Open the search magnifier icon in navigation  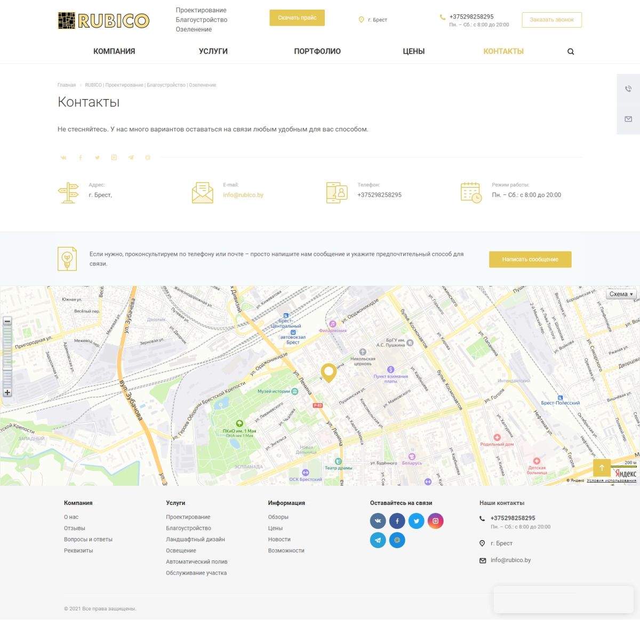[x=571, y=52]
